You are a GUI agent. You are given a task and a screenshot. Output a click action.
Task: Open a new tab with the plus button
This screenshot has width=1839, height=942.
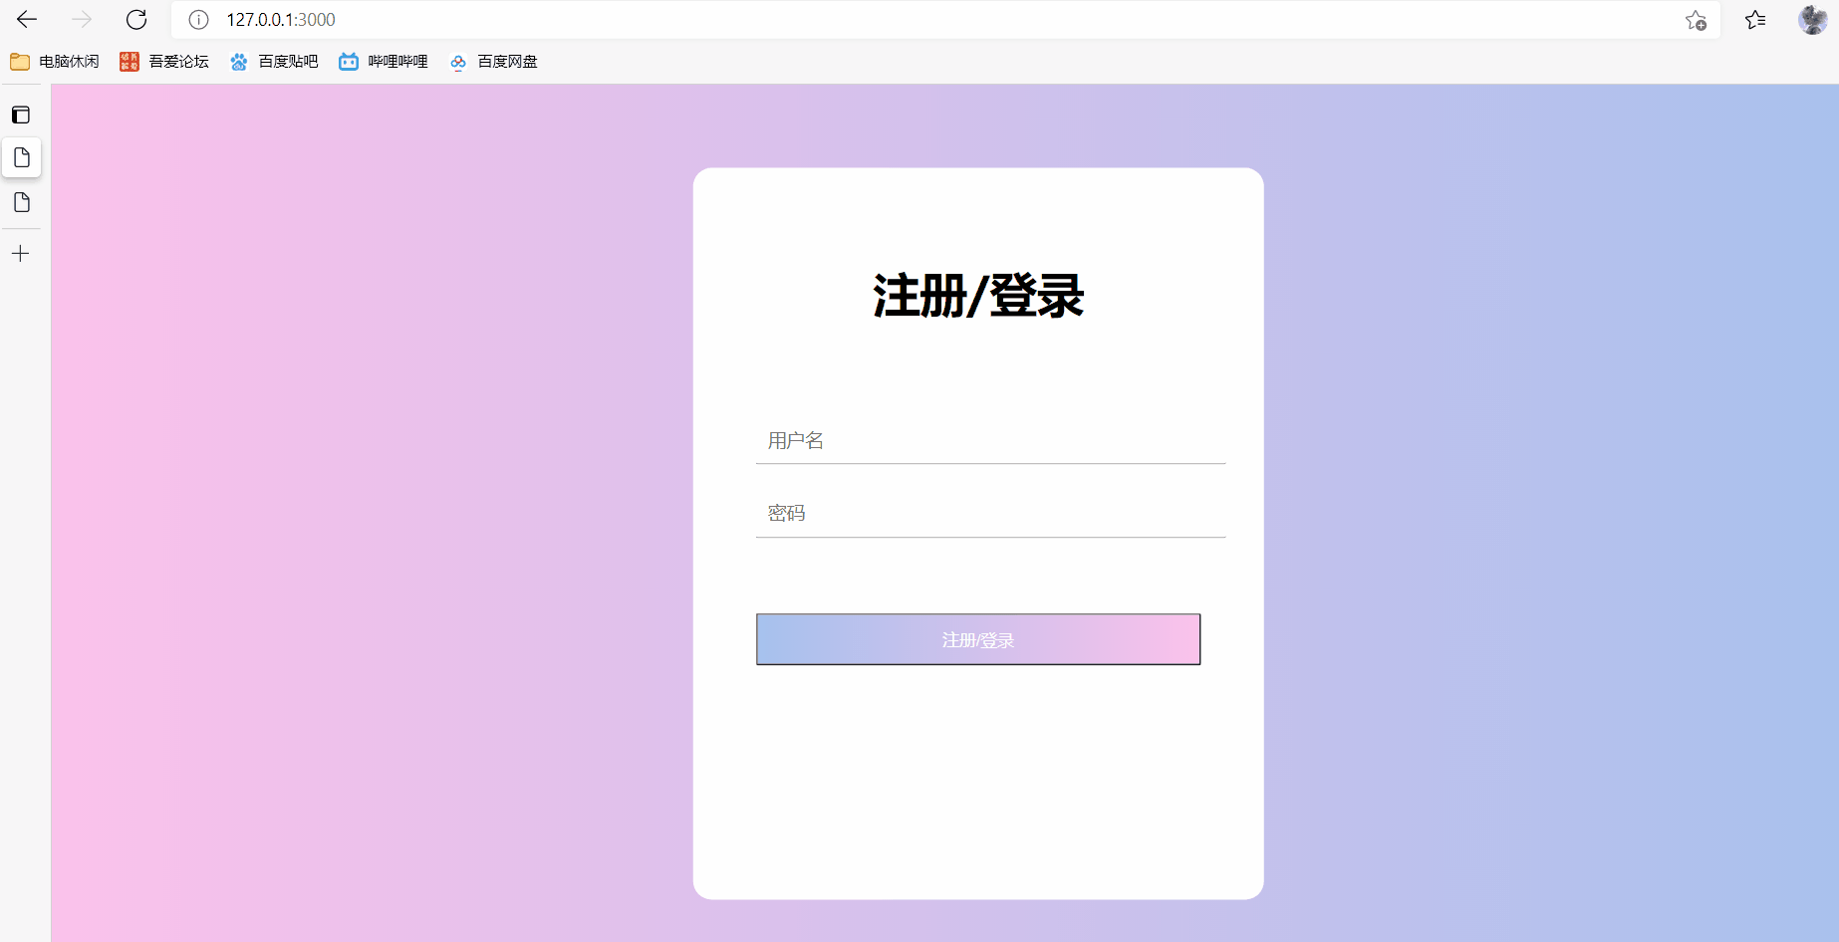point(21,253)
